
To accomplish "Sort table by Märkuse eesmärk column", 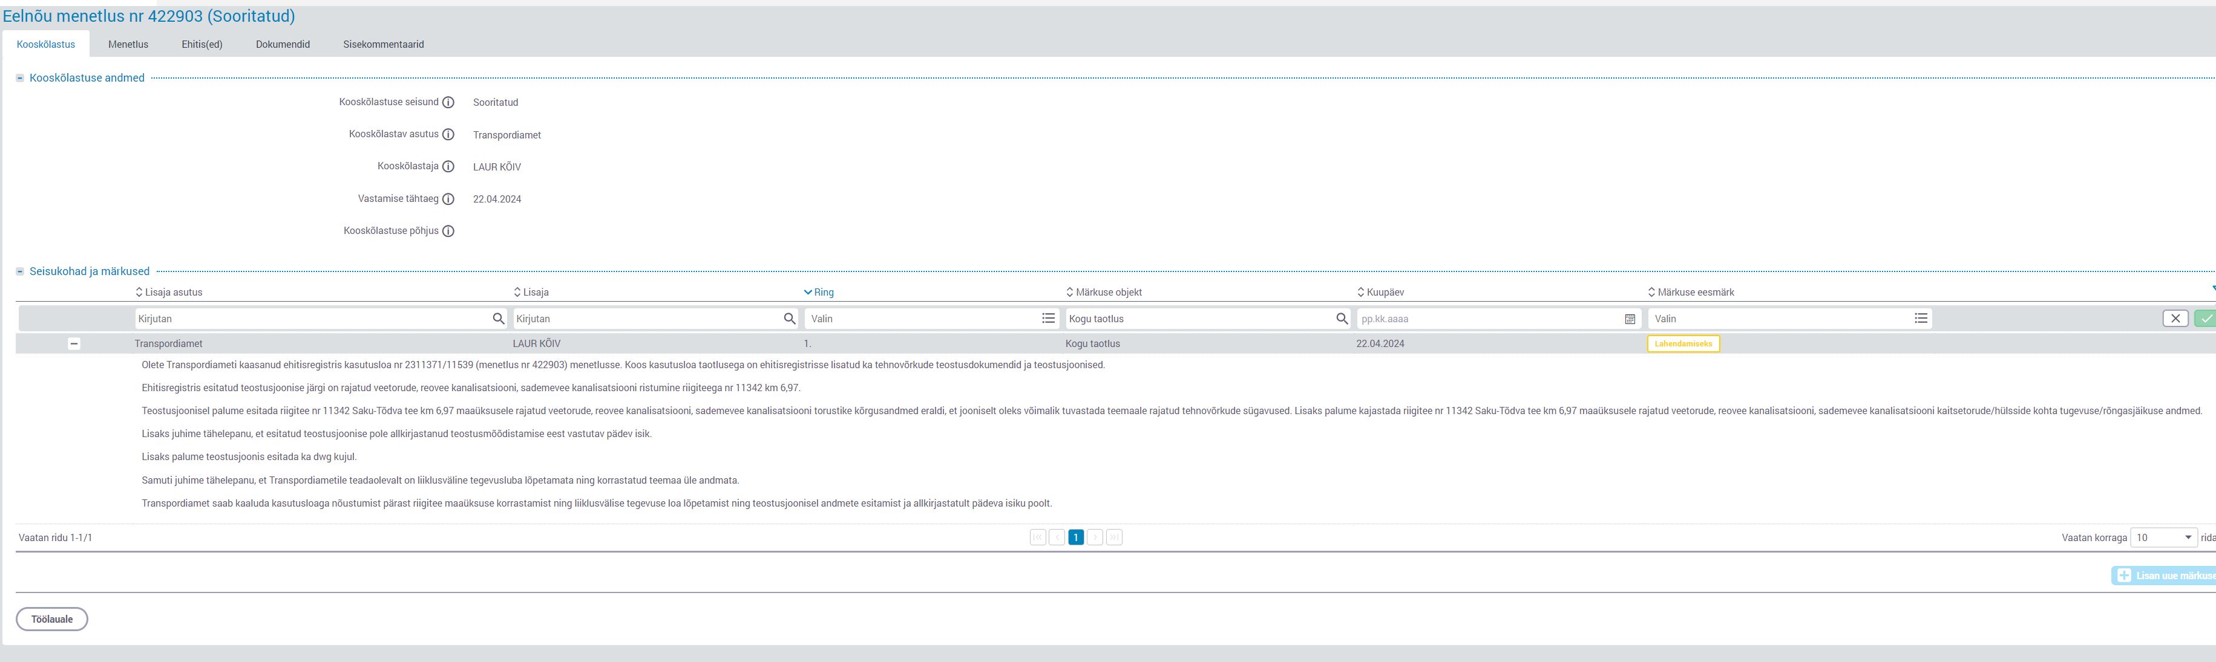I will [1690, 293].
